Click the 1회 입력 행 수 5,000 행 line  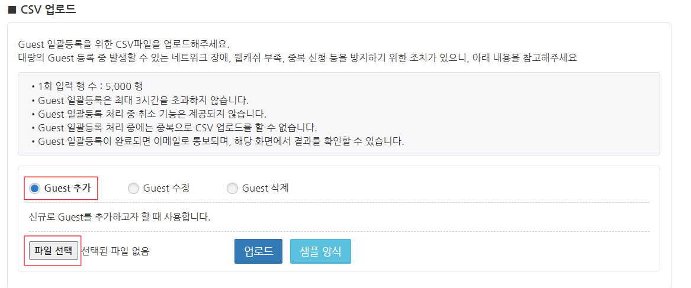pos(86,86)
